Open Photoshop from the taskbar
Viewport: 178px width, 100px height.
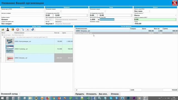(128, 98)
